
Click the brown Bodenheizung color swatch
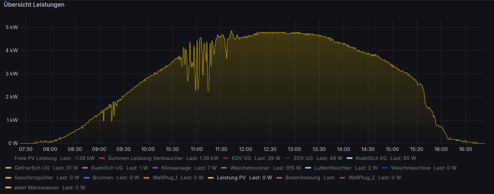279,178
